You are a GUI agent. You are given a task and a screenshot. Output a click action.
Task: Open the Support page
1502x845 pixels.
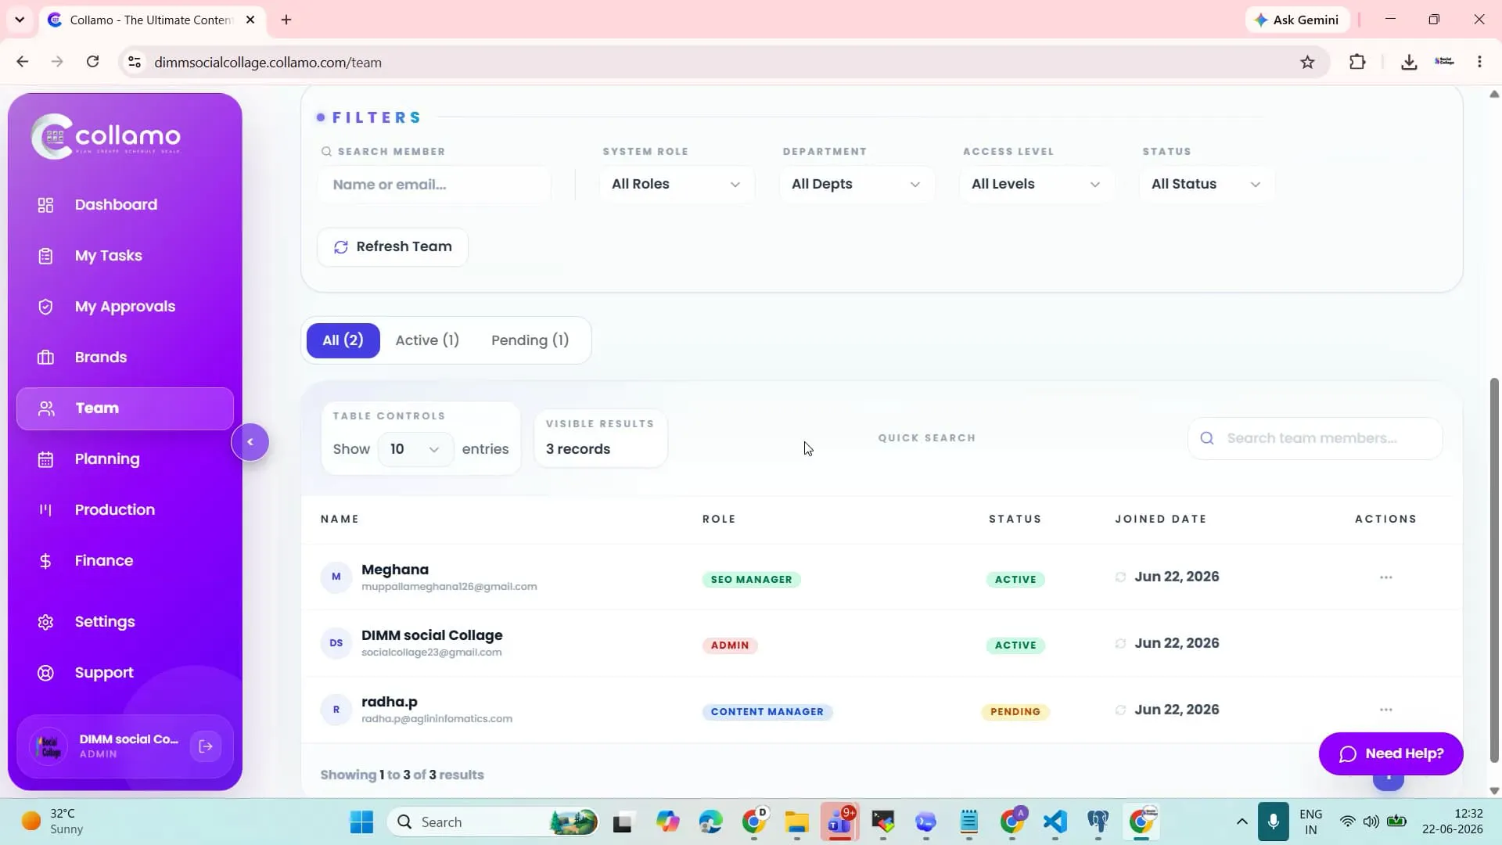[125, 672]
